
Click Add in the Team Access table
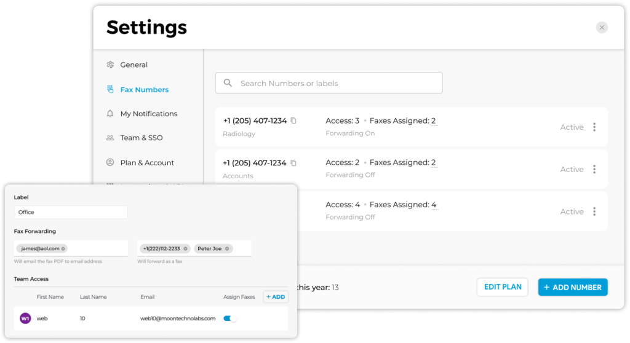click(276, 297)
